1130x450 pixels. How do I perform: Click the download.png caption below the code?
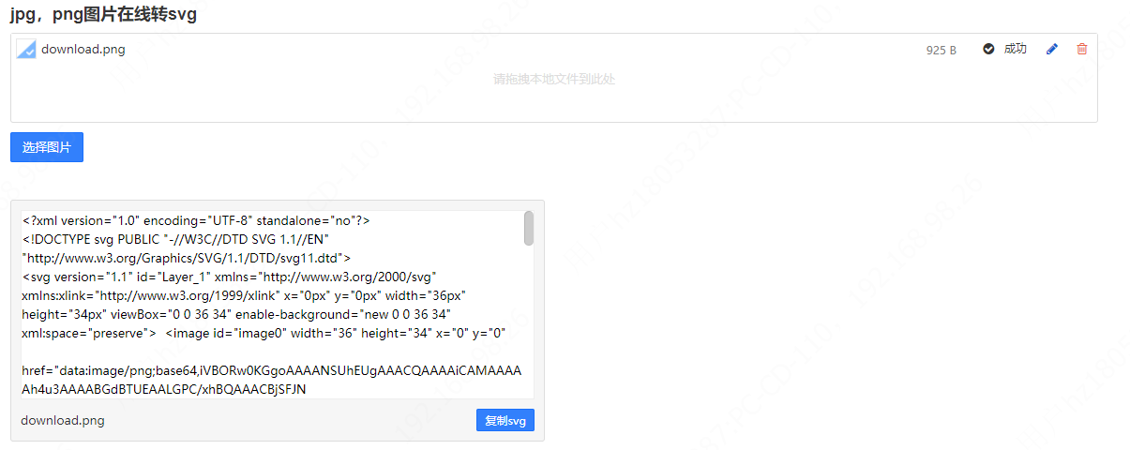pyautogui.click(x=63, y=421)
